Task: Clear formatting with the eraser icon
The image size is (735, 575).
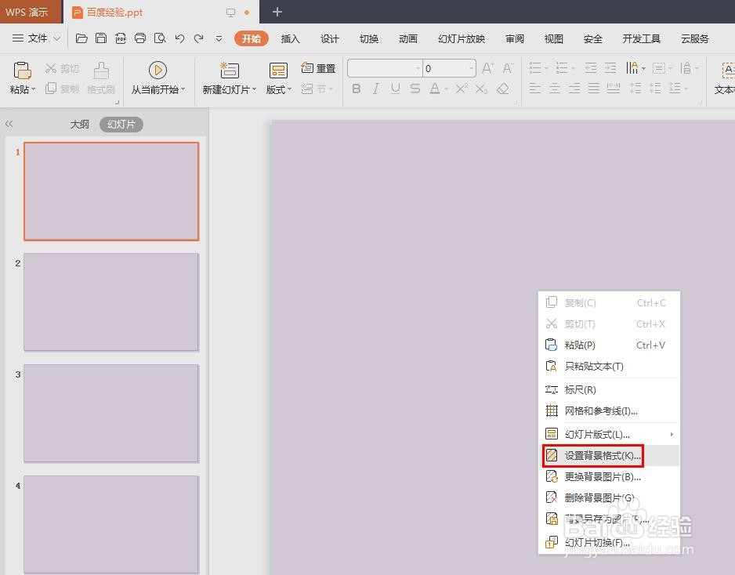Action: [503, 89]
